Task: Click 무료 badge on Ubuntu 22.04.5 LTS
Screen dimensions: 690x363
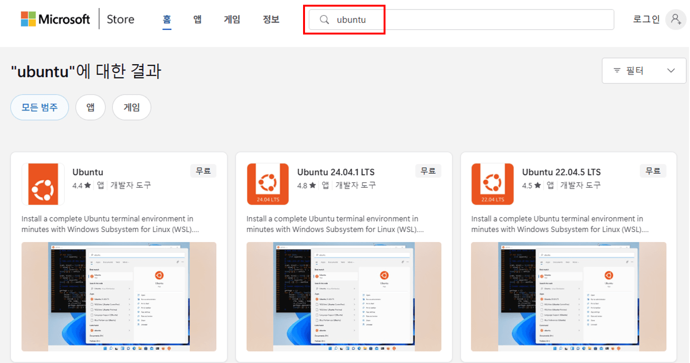Action: pyautogui.click(x=653, y=171)
